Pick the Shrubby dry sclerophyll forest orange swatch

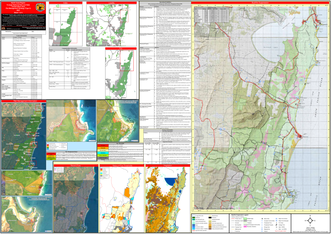click(210, 225)
